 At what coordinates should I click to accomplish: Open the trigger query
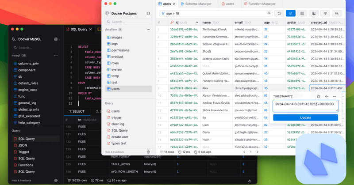click(x=128, y=117)
